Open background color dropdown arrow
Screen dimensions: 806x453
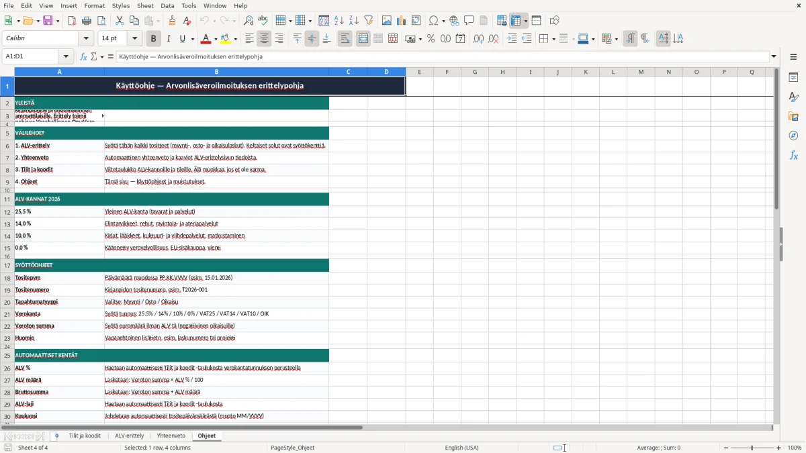click(x=235, y=39)
